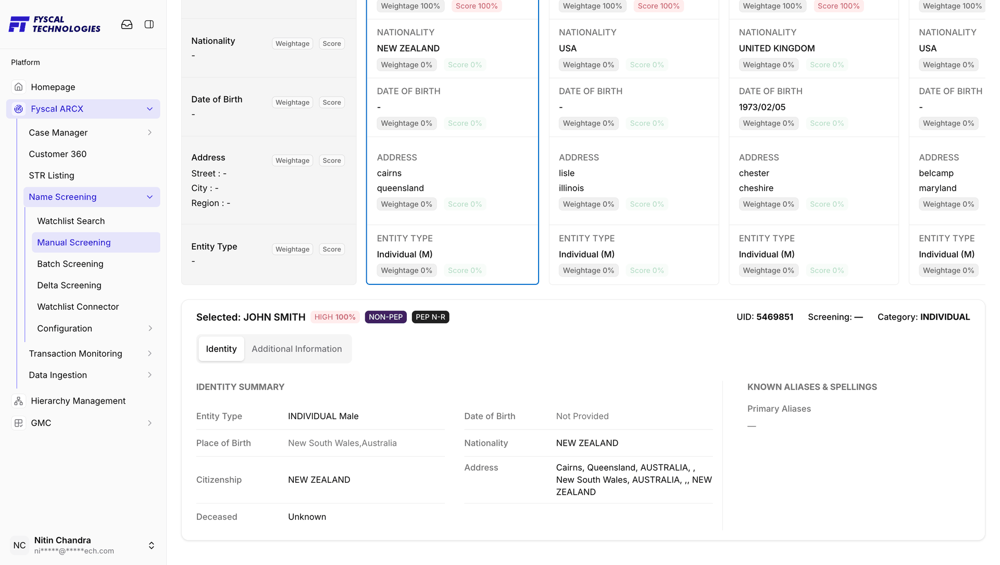Click Score button in Address row
Viewport: 1000px width, 565px height.
(x=332, y=161)
